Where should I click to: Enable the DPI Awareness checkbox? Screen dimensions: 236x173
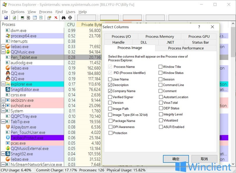pos(110,127)
